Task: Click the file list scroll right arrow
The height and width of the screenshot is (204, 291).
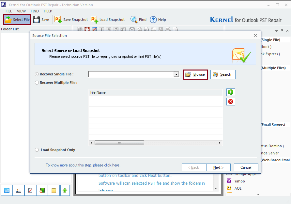Action: click(220, 143)
